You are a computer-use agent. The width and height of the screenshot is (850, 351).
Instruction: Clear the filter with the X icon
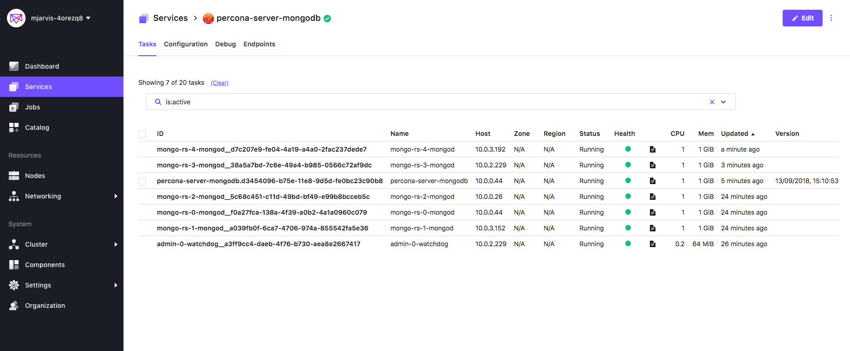coord(712,102)
